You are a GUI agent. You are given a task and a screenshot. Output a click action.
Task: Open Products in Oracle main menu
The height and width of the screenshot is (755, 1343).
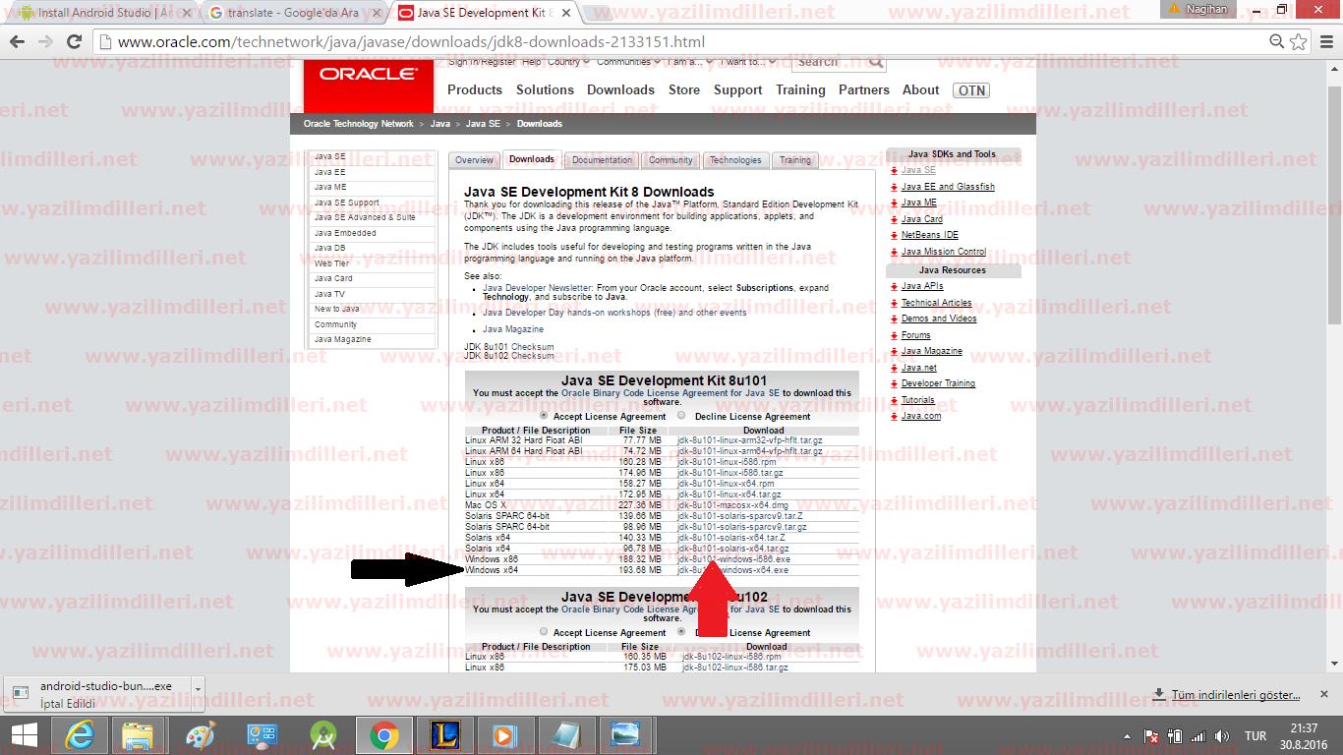(475, 89)
